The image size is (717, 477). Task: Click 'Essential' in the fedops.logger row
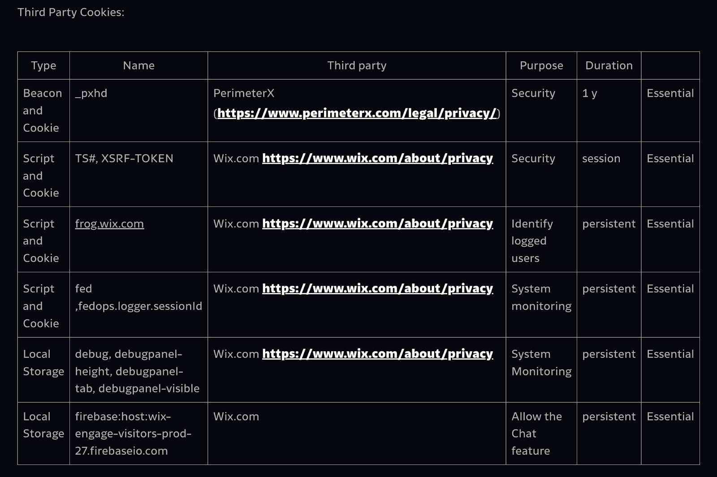[x=670, y=288]
